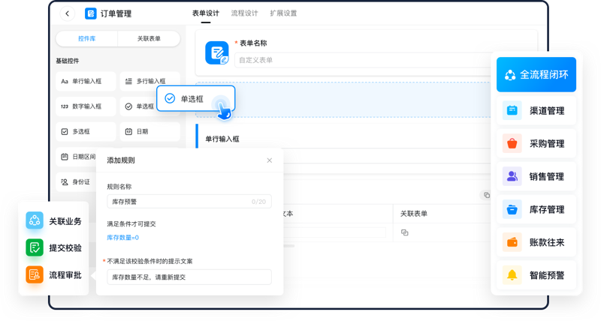
Task: Add the 多选框 control
Action: click(x=86, y=131)
